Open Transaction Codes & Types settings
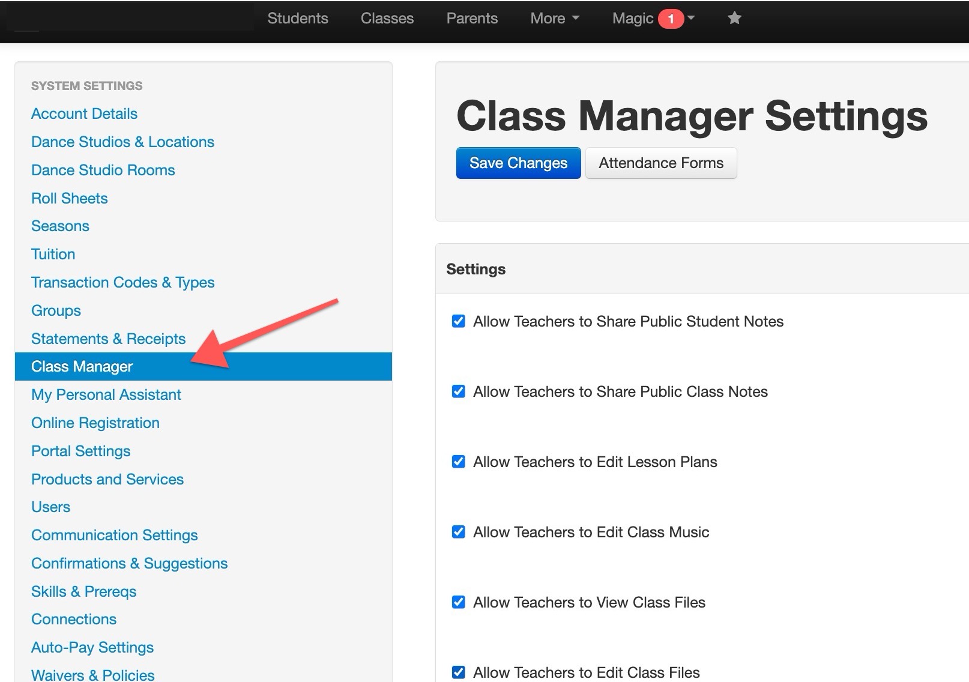This screenshot has height=682, width=969. [122, 282]
